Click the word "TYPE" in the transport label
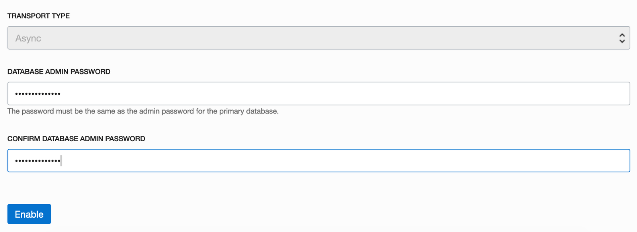This screenshot has width=637, height=232. coord(61,16)
